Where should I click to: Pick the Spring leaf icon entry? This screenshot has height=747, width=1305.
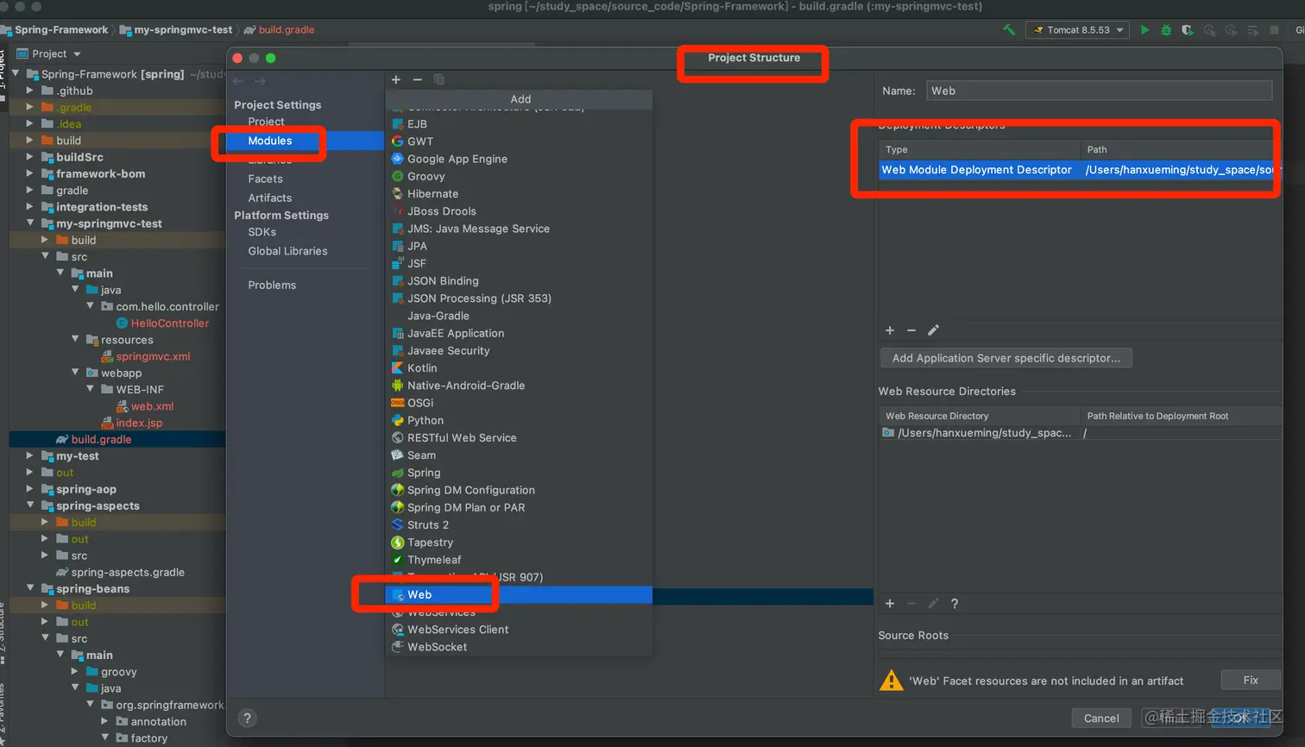pos(398,473)
